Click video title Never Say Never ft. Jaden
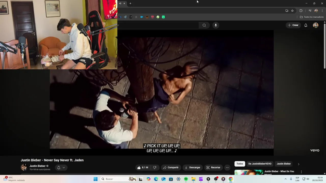 (52, 160)
